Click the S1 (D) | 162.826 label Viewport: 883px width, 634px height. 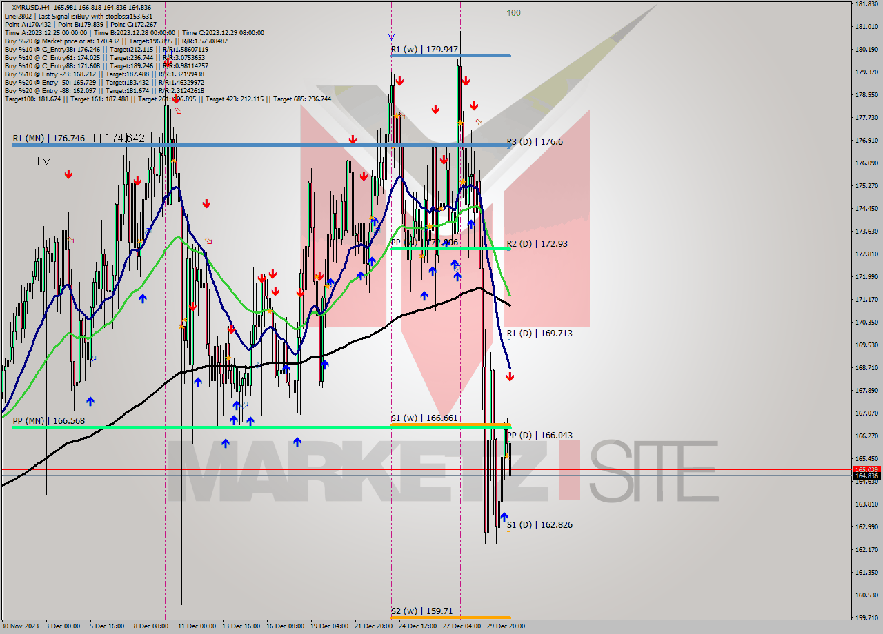point(539,524)
